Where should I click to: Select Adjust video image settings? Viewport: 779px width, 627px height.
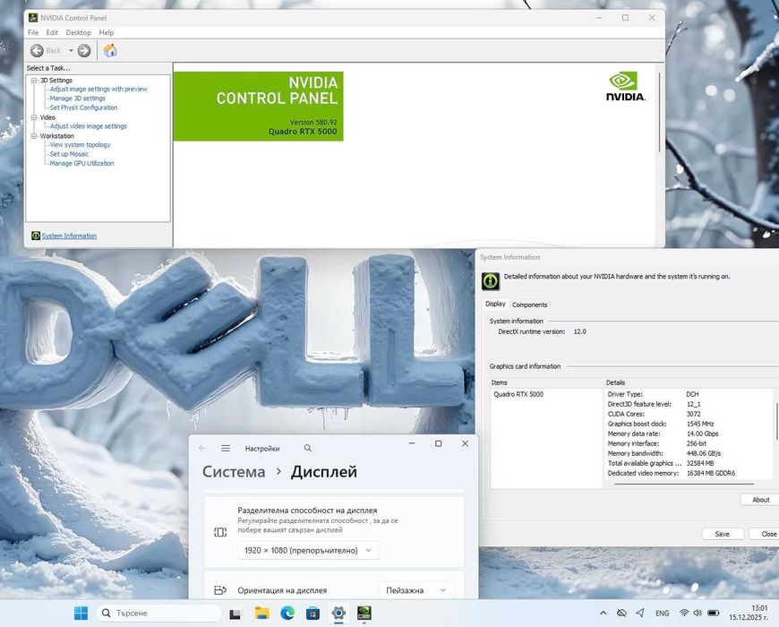tap(89, 126)
